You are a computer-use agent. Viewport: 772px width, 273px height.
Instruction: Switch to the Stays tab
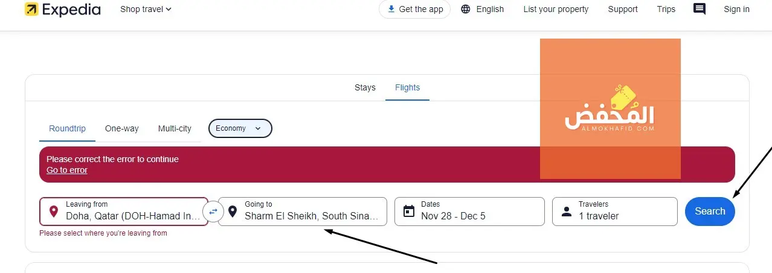click(365, 88)
